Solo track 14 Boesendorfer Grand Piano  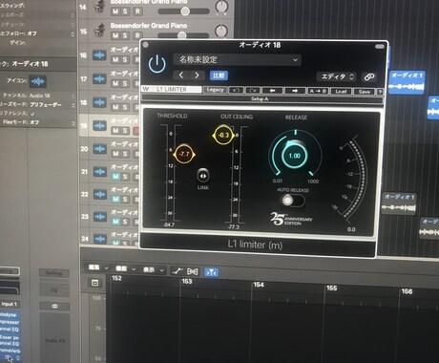(125, 11)
